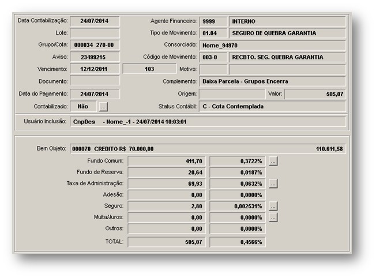Select Multa/Juros percentage 0,0000%
376x278 pixels.
[238, 217]
